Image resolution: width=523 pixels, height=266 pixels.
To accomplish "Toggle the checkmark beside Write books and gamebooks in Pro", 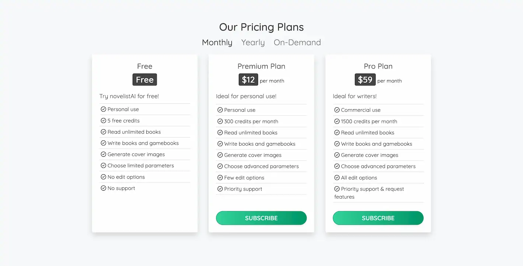I will [x=337, y=143].
